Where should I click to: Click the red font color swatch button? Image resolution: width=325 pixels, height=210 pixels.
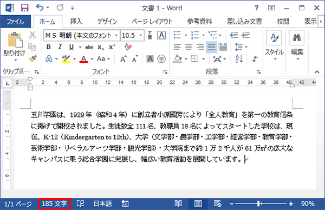(x=83, y=59)
